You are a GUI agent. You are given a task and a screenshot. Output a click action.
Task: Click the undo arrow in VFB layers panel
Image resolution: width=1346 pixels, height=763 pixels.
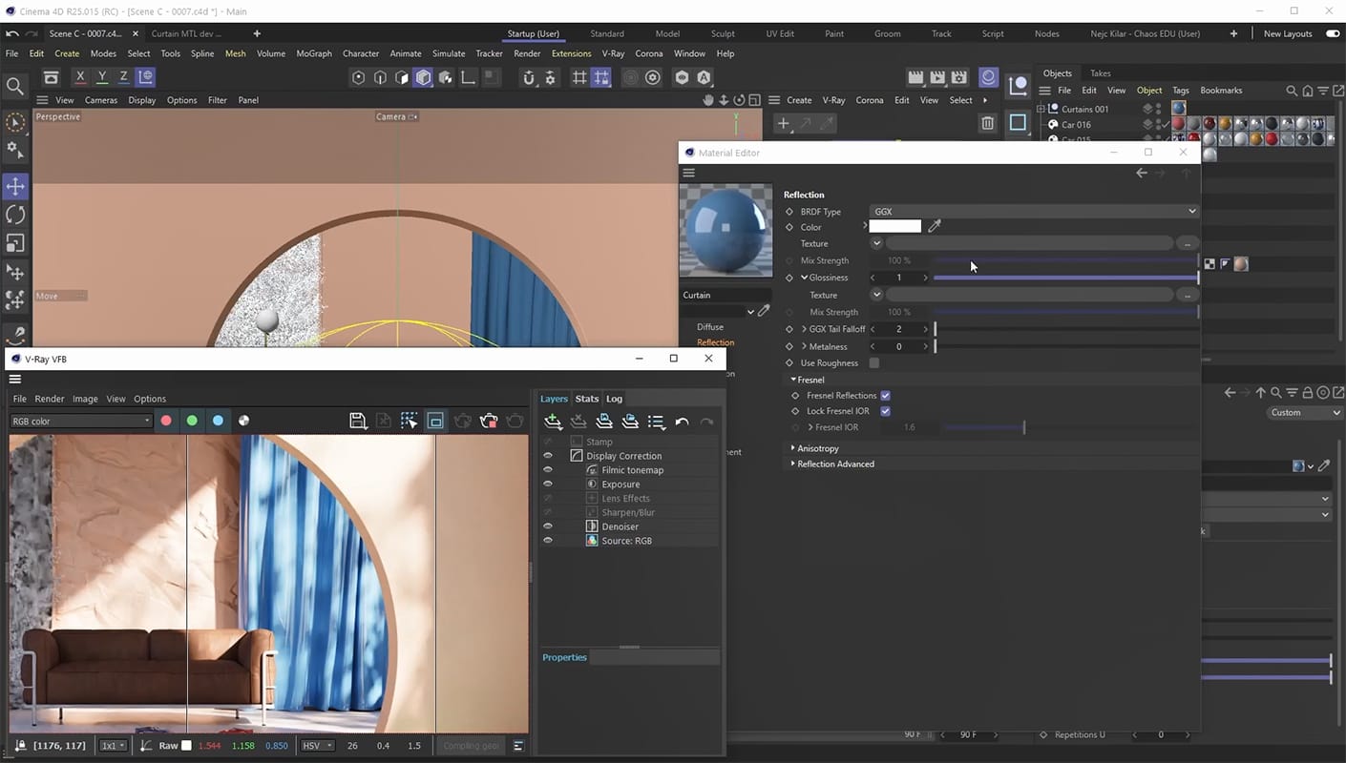click(682, 422)
